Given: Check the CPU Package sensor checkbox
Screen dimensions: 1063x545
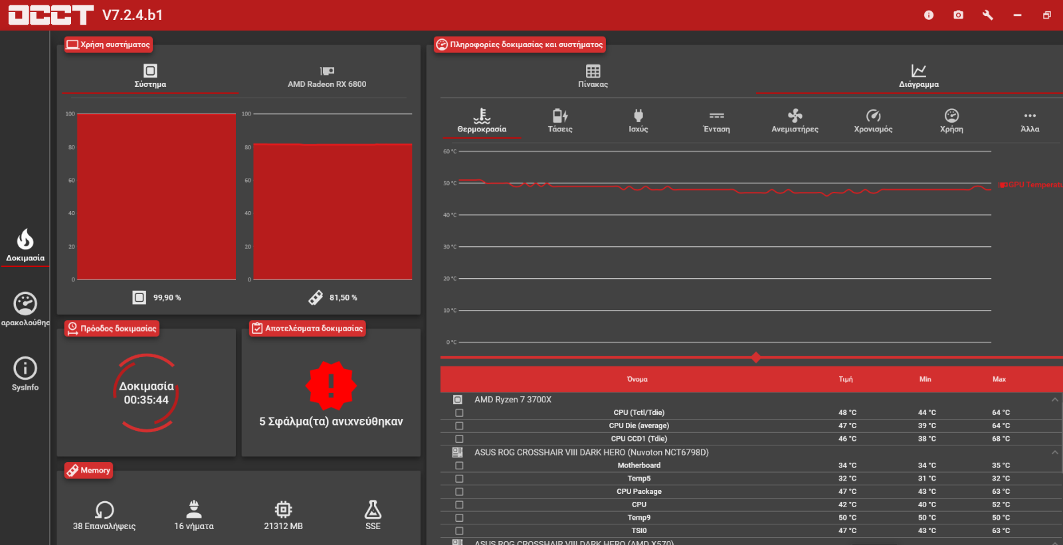Looking at the screenshot, I should tap(459, 492).
